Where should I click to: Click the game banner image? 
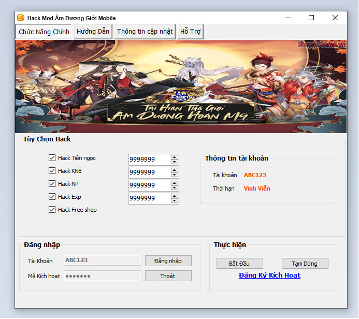point(181,86)
